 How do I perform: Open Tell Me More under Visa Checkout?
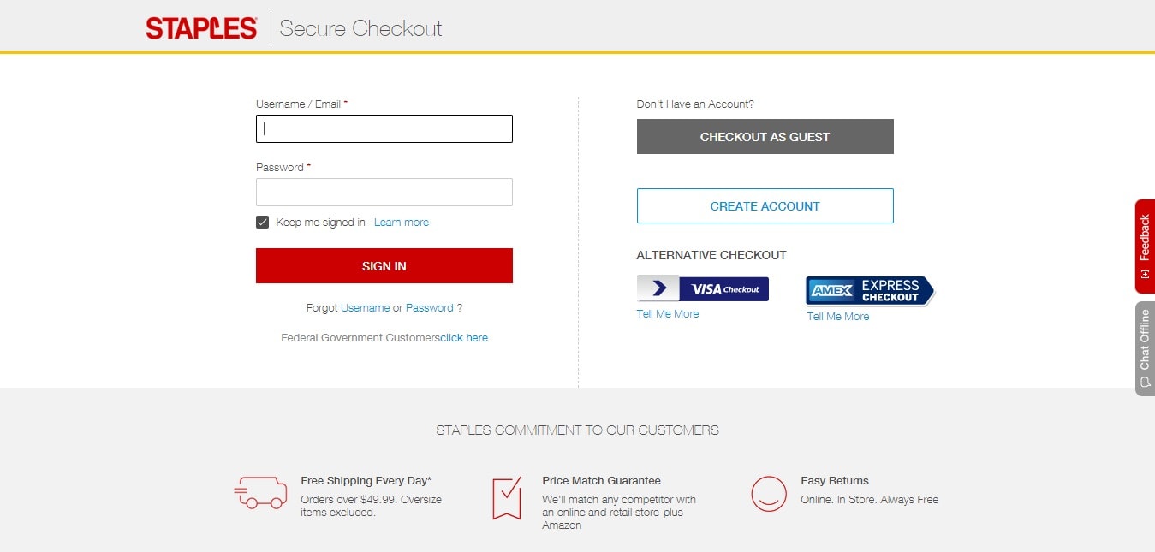[668, 314]
